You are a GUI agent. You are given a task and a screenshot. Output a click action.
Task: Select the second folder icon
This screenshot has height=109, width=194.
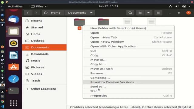click(x=104, y=22)
